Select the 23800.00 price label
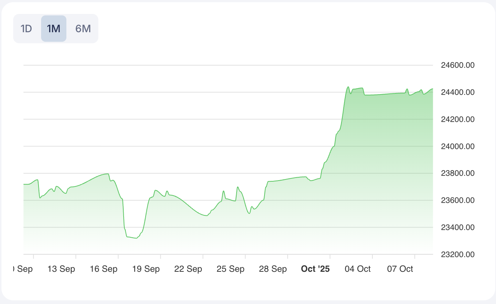Viewport: 496px width, 304px height. click(458, 173)
